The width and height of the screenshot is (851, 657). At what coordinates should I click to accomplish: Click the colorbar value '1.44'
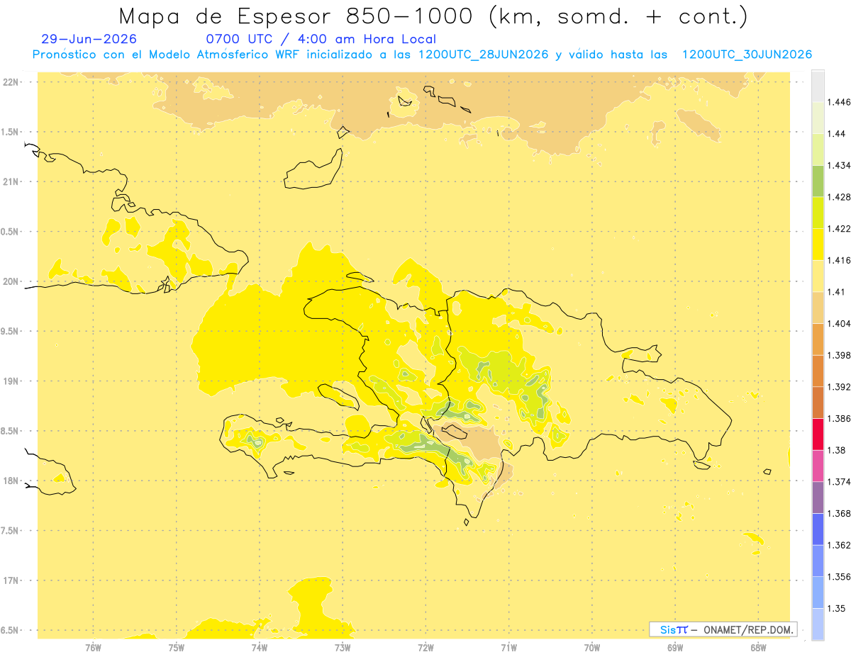835,133
